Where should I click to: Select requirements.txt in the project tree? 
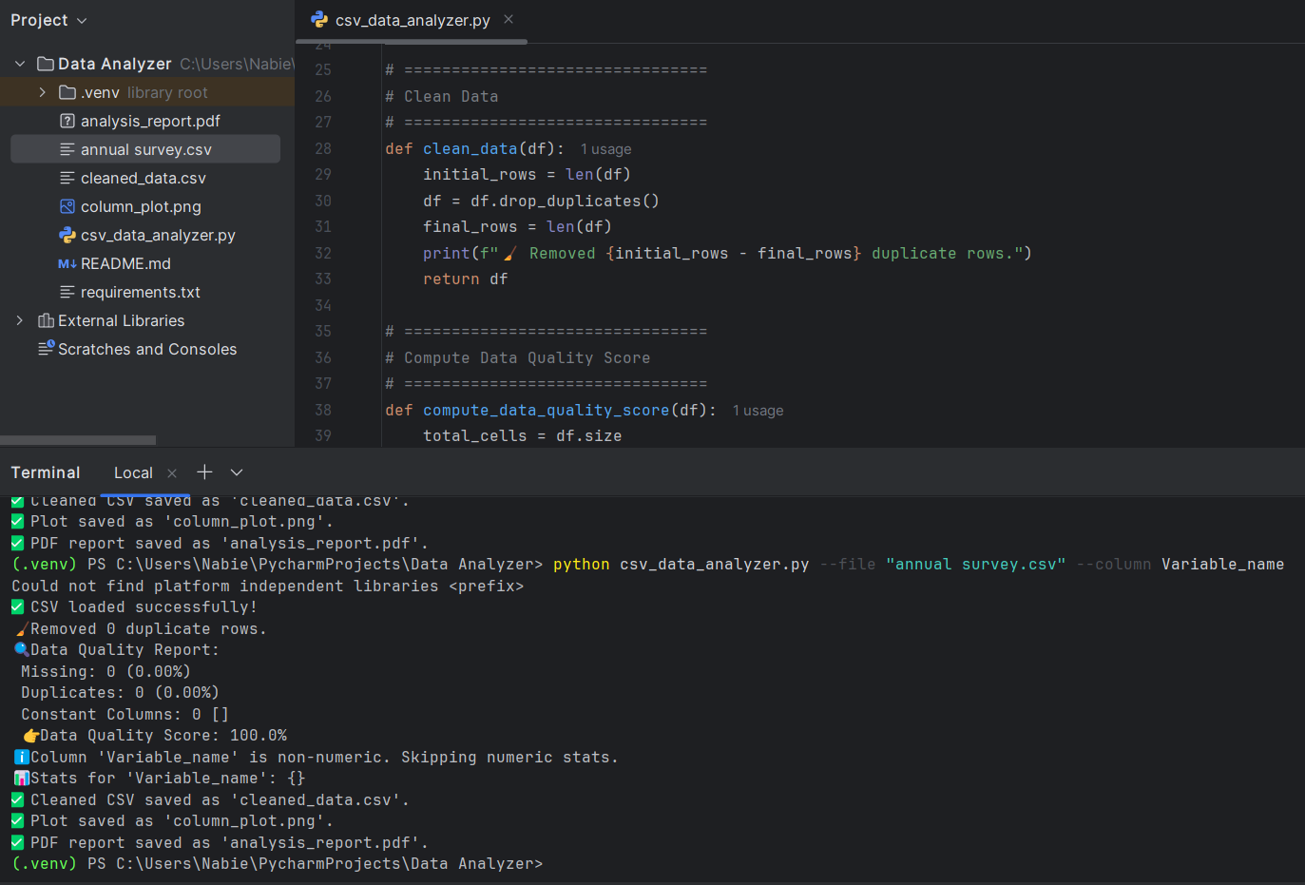(x=141, y=292)
